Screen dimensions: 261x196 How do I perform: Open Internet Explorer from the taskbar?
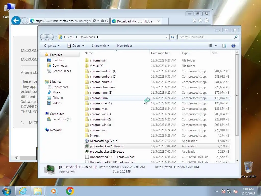23,191
